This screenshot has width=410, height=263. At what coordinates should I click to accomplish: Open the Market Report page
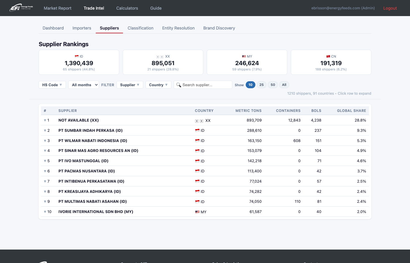[57, 8]
